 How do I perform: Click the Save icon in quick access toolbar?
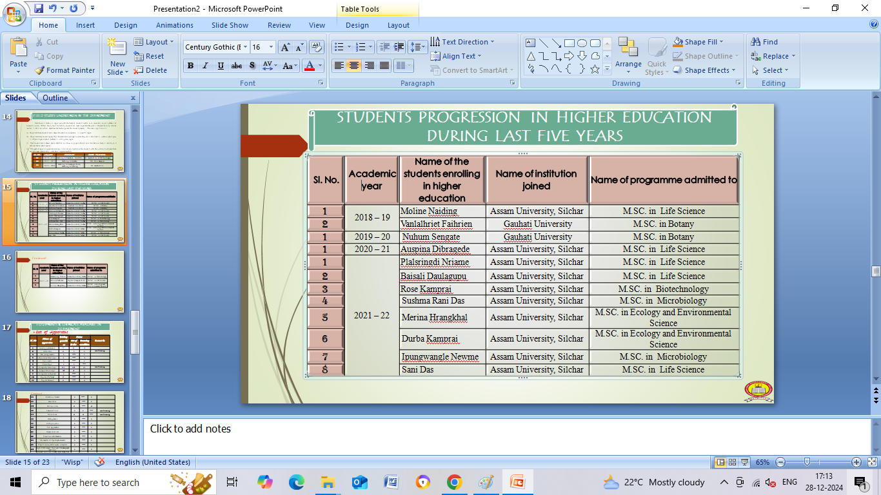(x=39, y=8)
